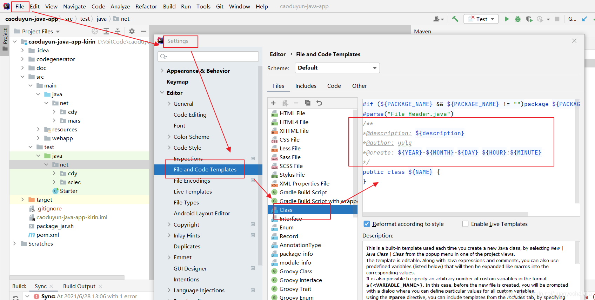The width and height of the screenshot is (595, 300).
Task: Expand the Copyright settings node
Action: point(169,224)
